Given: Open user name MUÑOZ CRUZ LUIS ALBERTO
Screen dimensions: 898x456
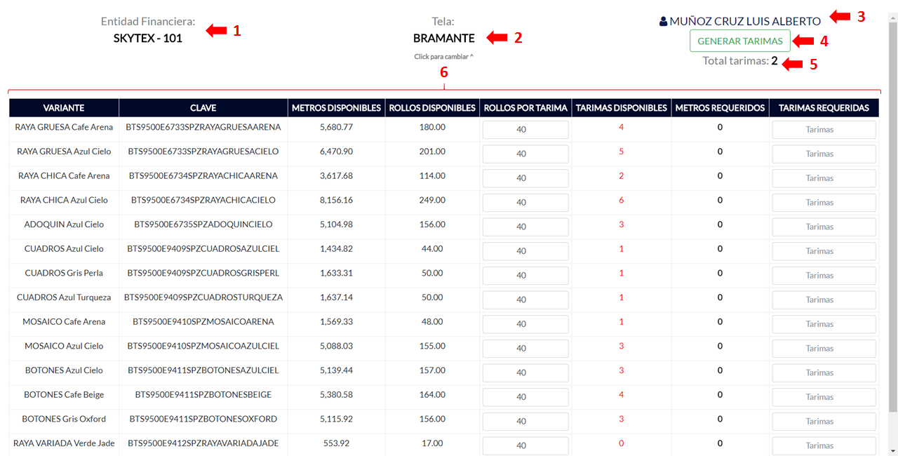Looking at the screenshot, I should tap(745, 22).
